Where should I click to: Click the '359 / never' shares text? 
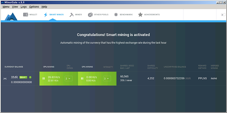pyautogui.click(x=126, y=80)
